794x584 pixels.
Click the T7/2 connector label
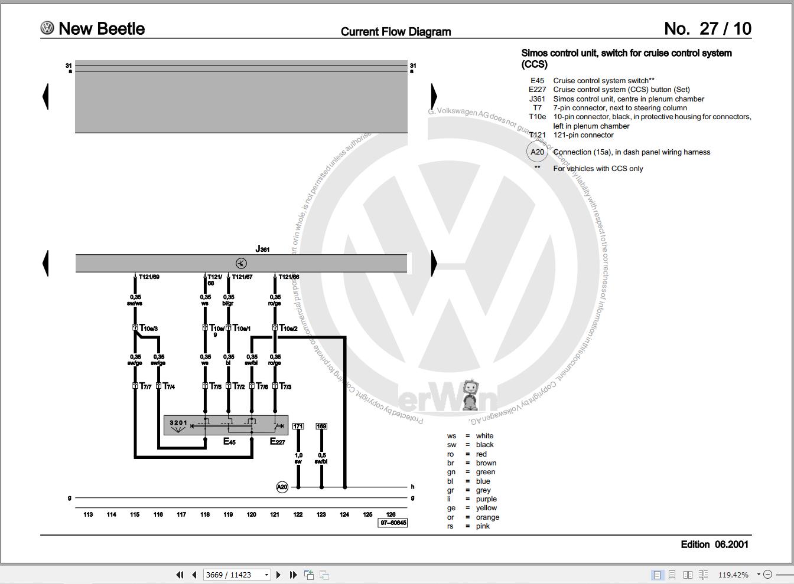tap(239, 386)
